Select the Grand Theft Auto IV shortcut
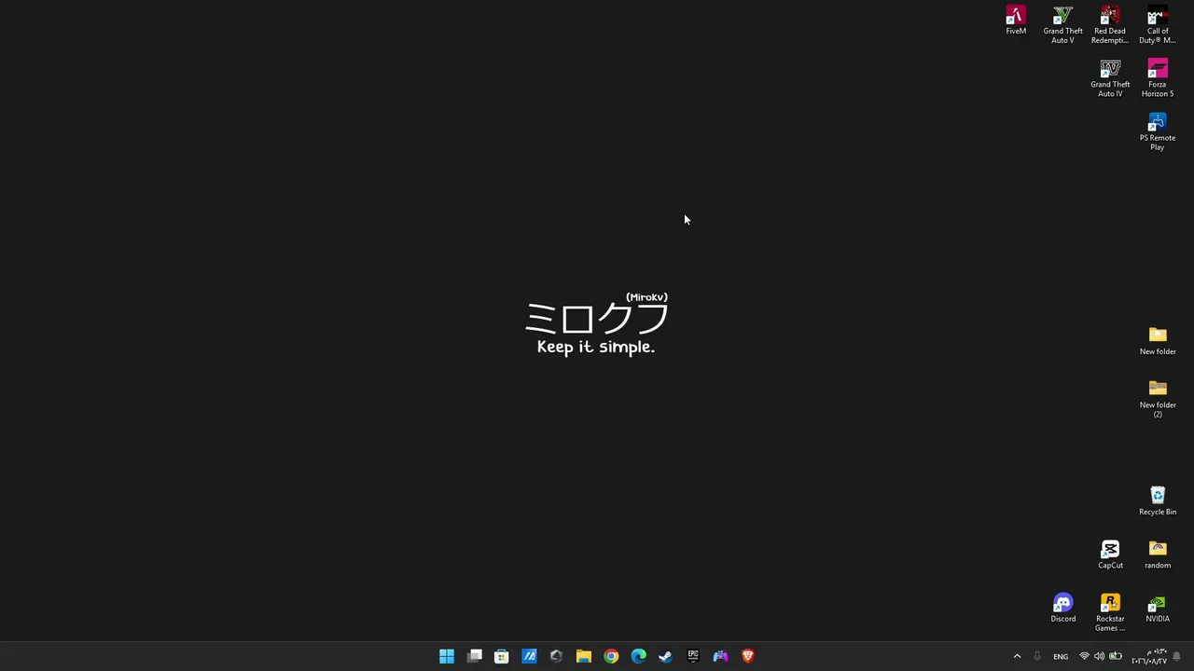Viewport: 1194px width, 671px height. click(1110, 78)
